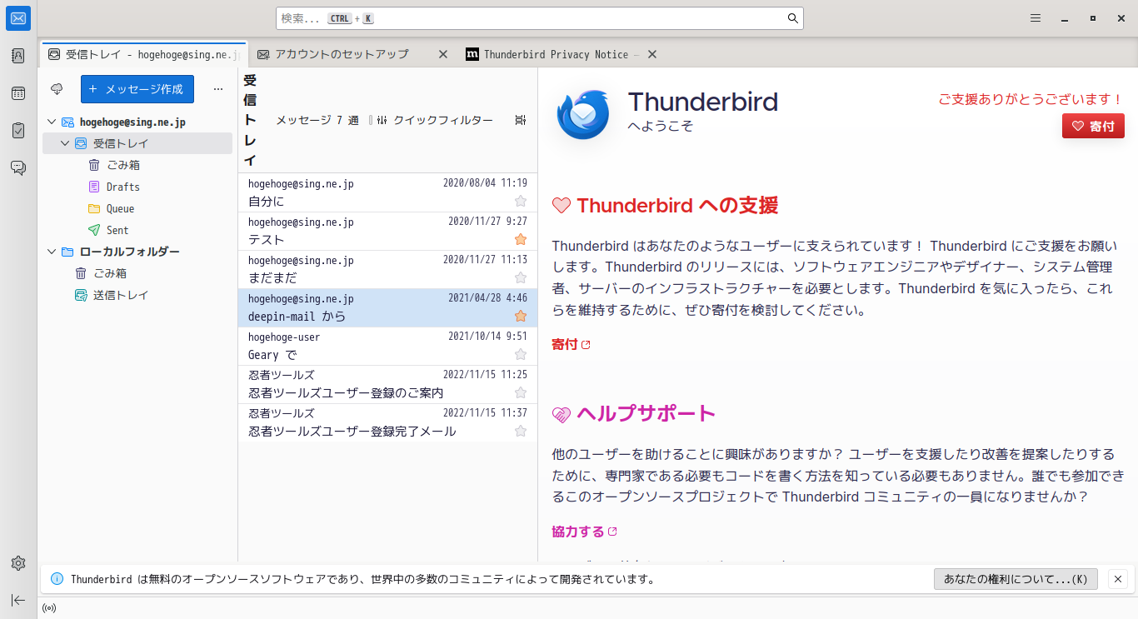Select ごみ箱 under ローカルフォルダー
The width and height of the screenshot is (1138, 619).
(109, 273)
